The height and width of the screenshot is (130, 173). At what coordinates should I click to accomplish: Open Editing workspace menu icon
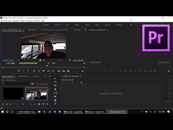click(62, 25)
